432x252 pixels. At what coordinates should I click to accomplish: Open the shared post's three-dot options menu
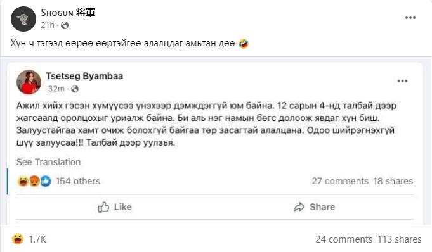402,81
